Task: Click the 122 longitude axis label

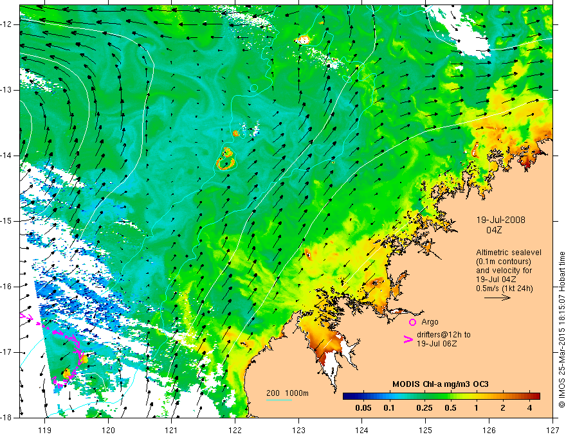Action: pos(235,430)
